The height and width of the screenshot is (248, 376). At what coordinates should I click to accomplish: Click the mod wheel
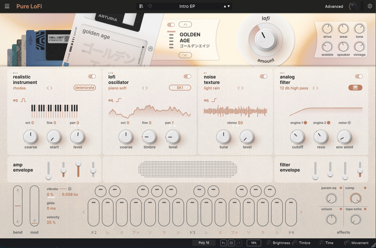tap(34, 206)
